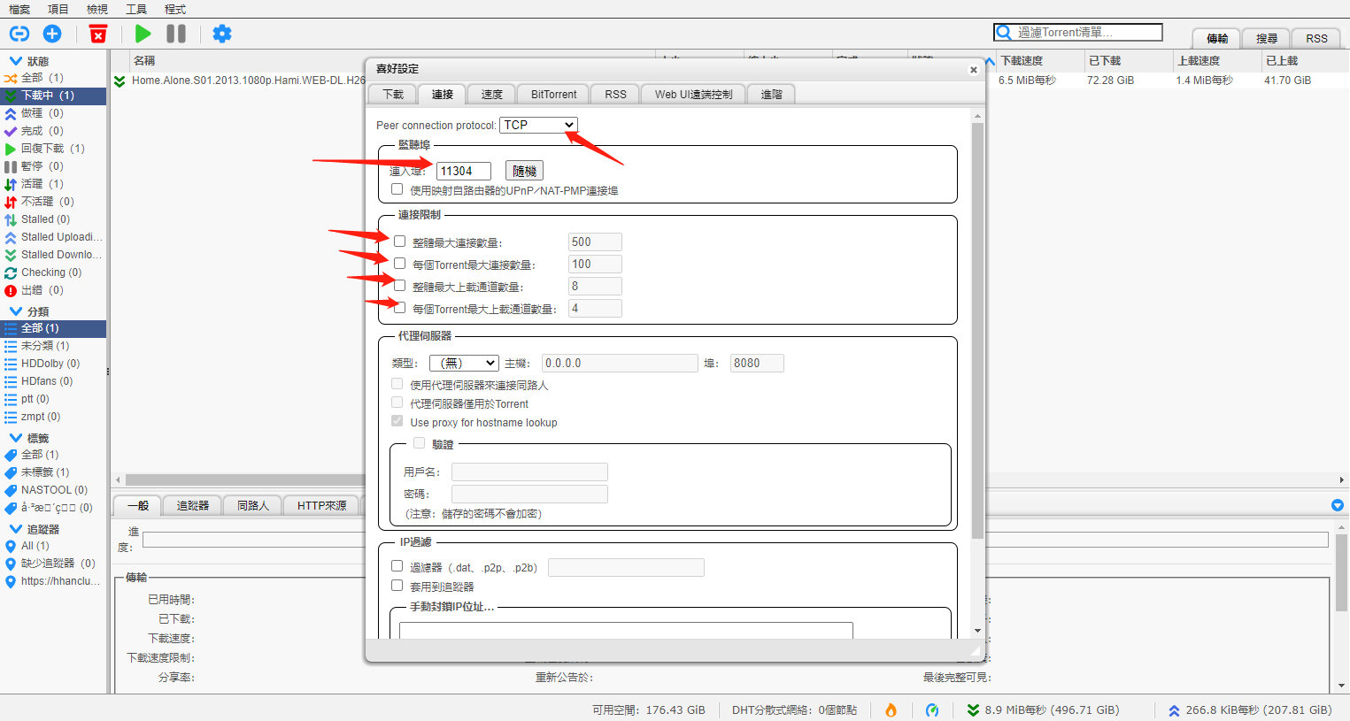Click the red delete torrent icon
Viewport: 1350px width, 721px height.
98,34
